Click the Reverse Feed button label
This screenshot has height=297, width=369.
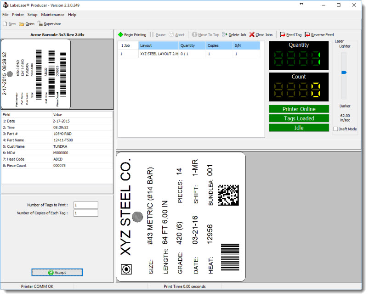click(323, 35)
